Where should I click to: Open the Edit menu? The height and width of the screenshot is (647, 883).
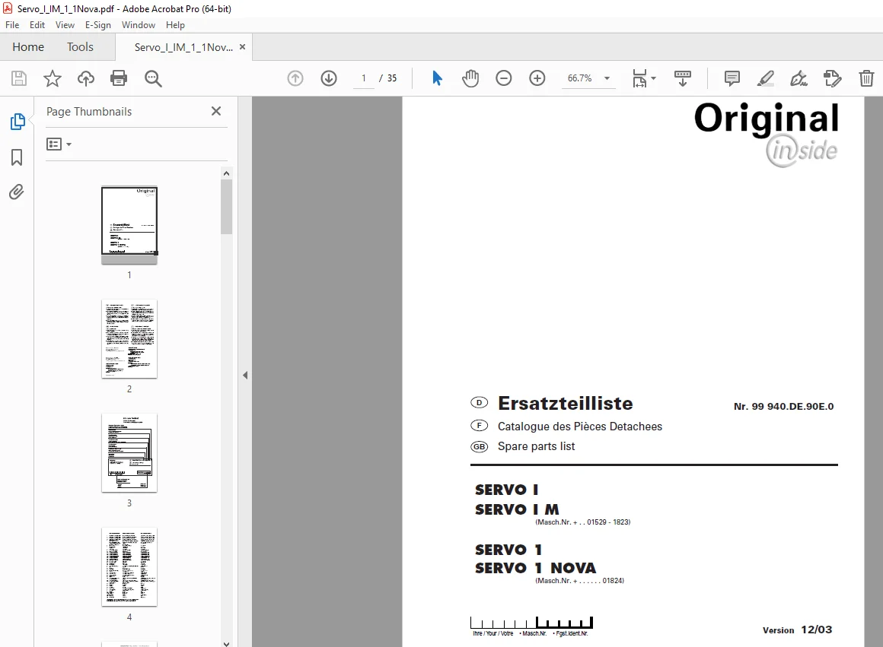tap(37, 25)
